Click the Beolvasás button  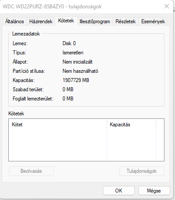point(31,171)
